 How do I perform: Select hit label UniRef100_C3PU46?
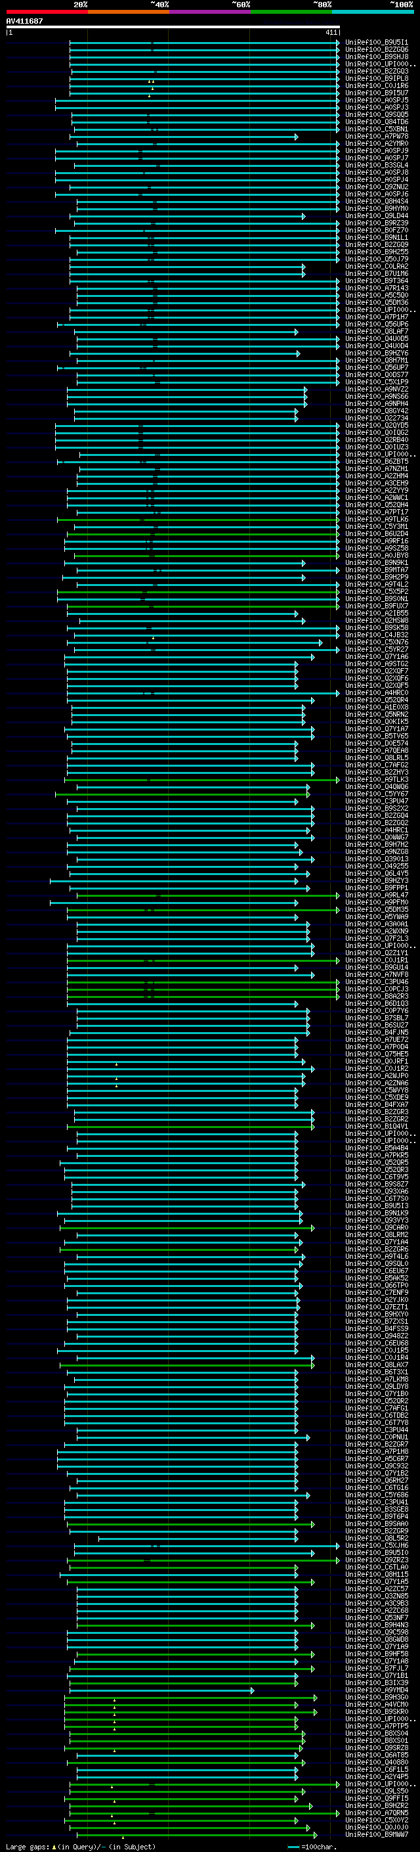[377, 982]
